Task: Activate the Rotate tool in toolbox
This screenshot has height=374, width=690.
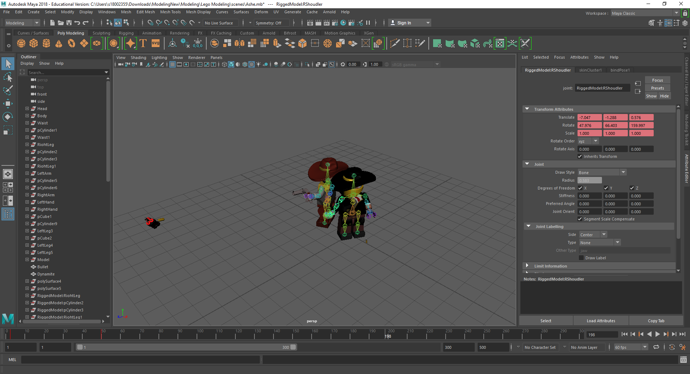Action: 8,117
